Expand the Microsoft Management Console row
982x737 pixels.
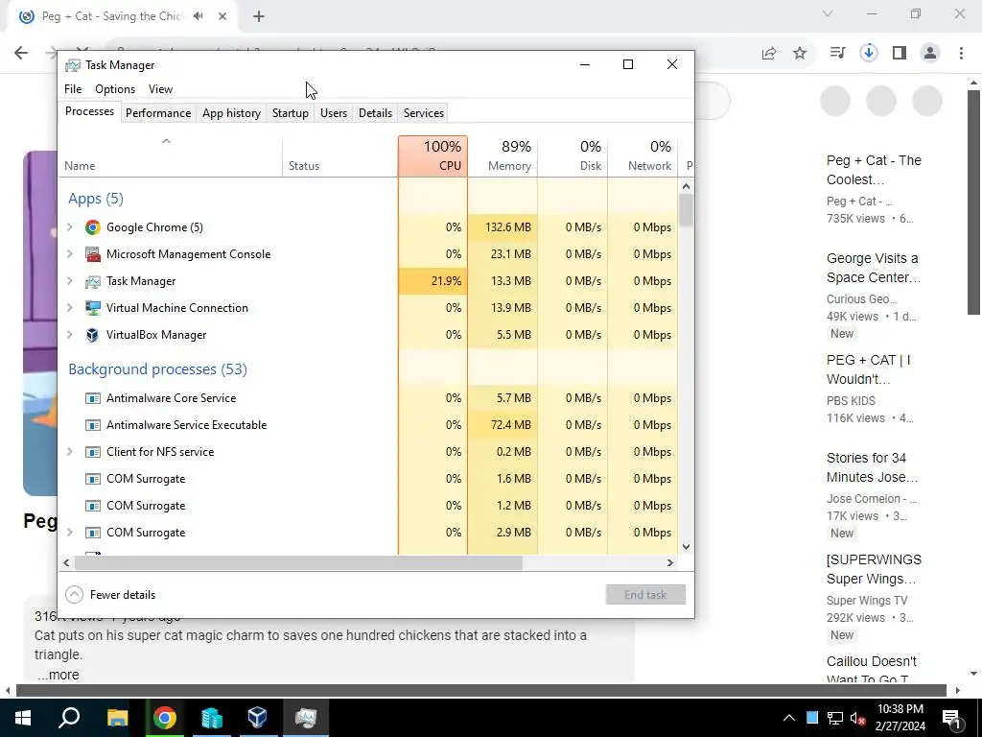click(x=69, y=254)
